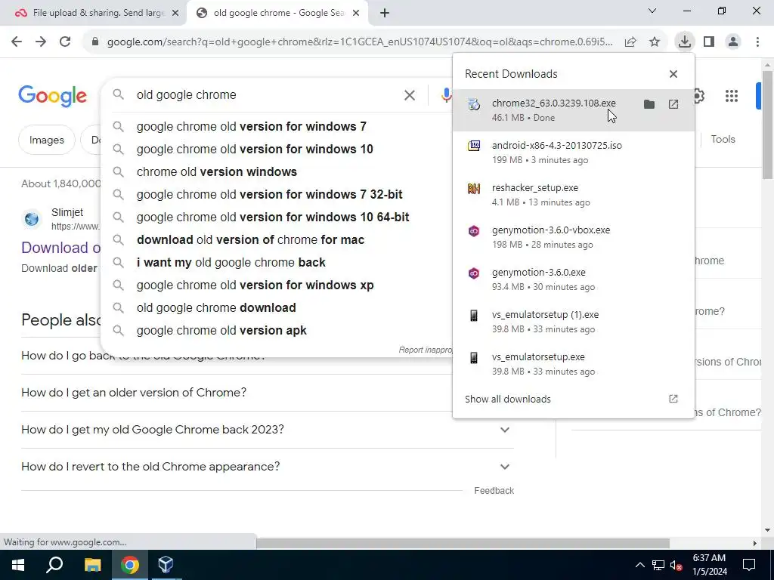The image size is (774, 580).
Task: Open a new tab with plus
Action: (x=385, y=14)
